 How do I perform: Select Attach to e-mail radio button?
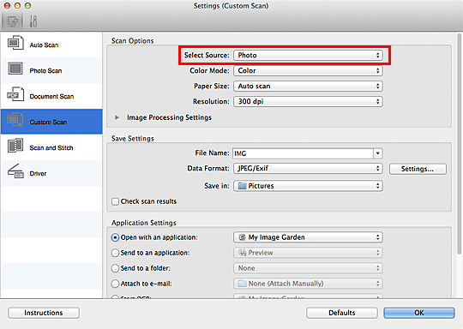click(x=115, y=284)
